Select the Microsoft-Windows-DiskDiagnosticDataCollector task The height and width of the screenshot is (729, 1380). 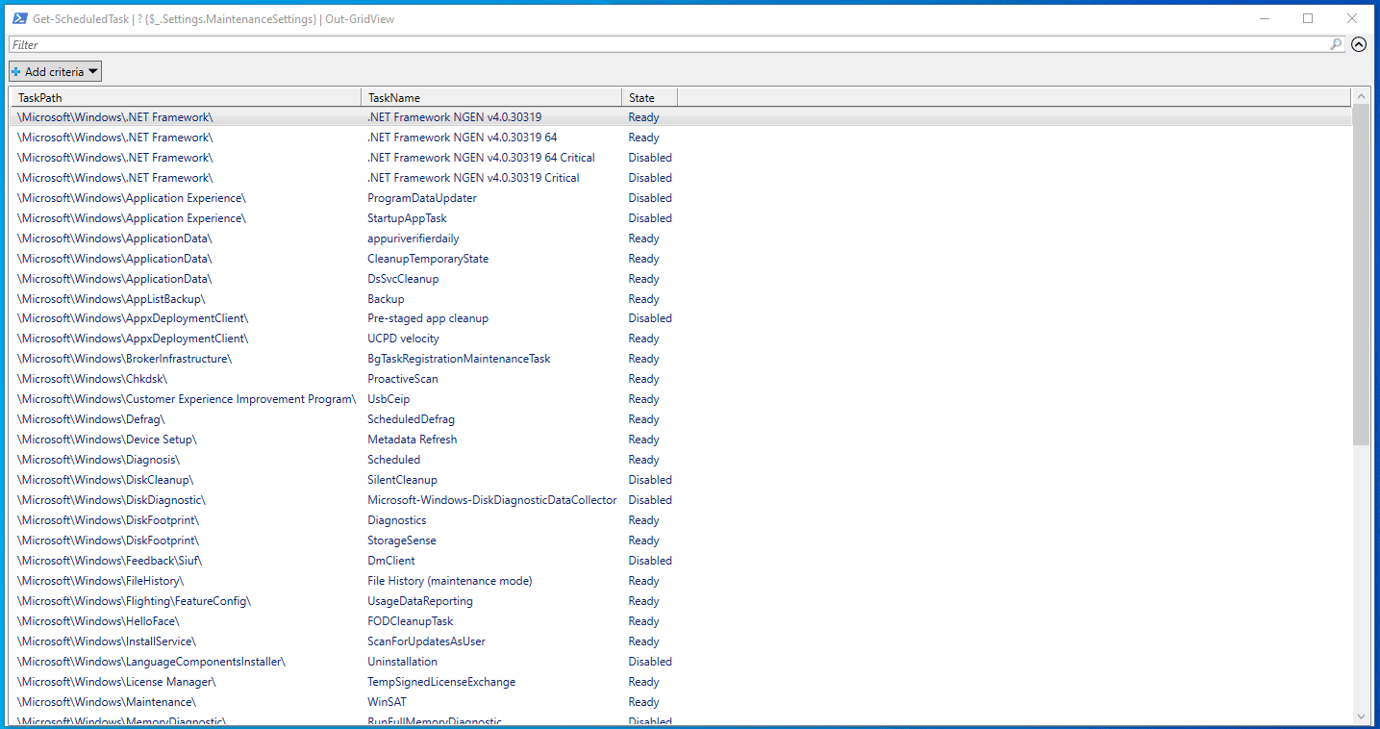click(x=491, y=500)
